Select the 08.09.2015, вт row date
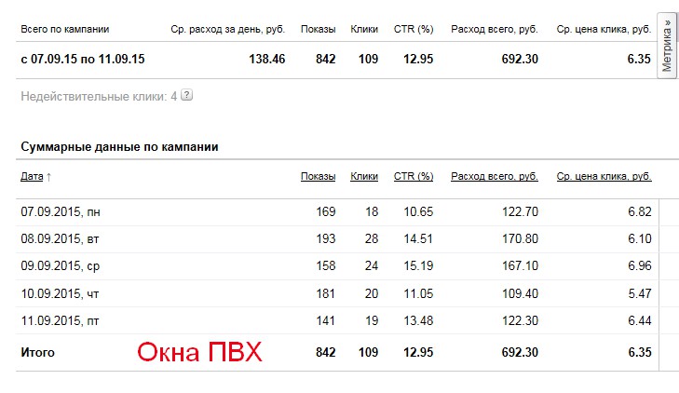Image resolution: width=679 pixels, height=393 pixels. tap(61, 238)
